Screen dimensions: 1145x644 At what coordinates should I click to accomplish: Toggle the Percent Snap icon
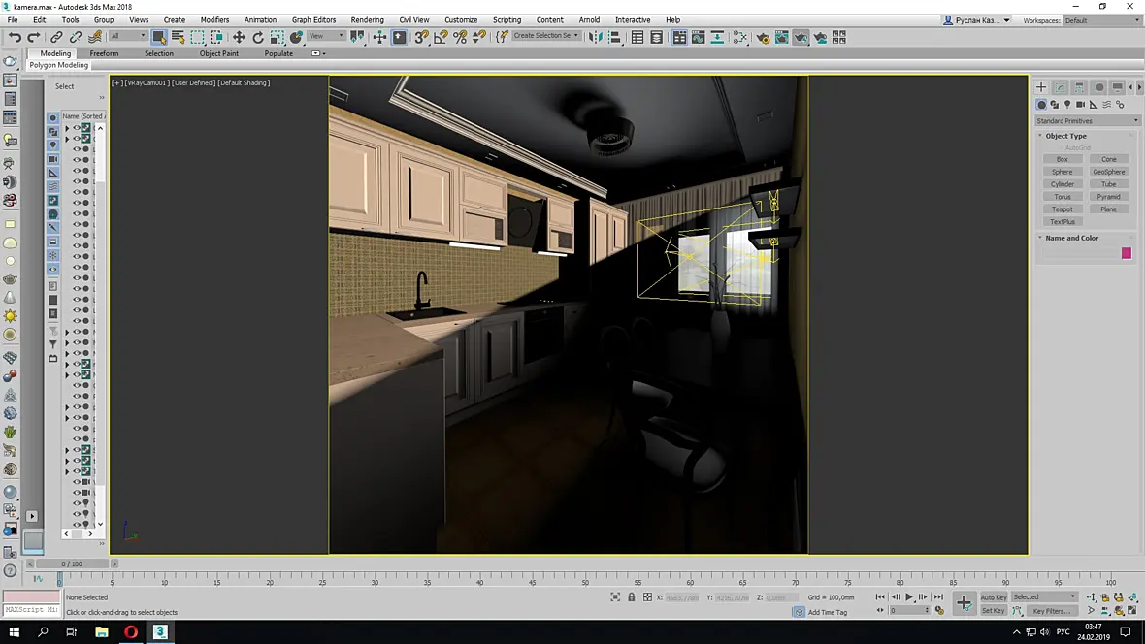click(460, 37)
